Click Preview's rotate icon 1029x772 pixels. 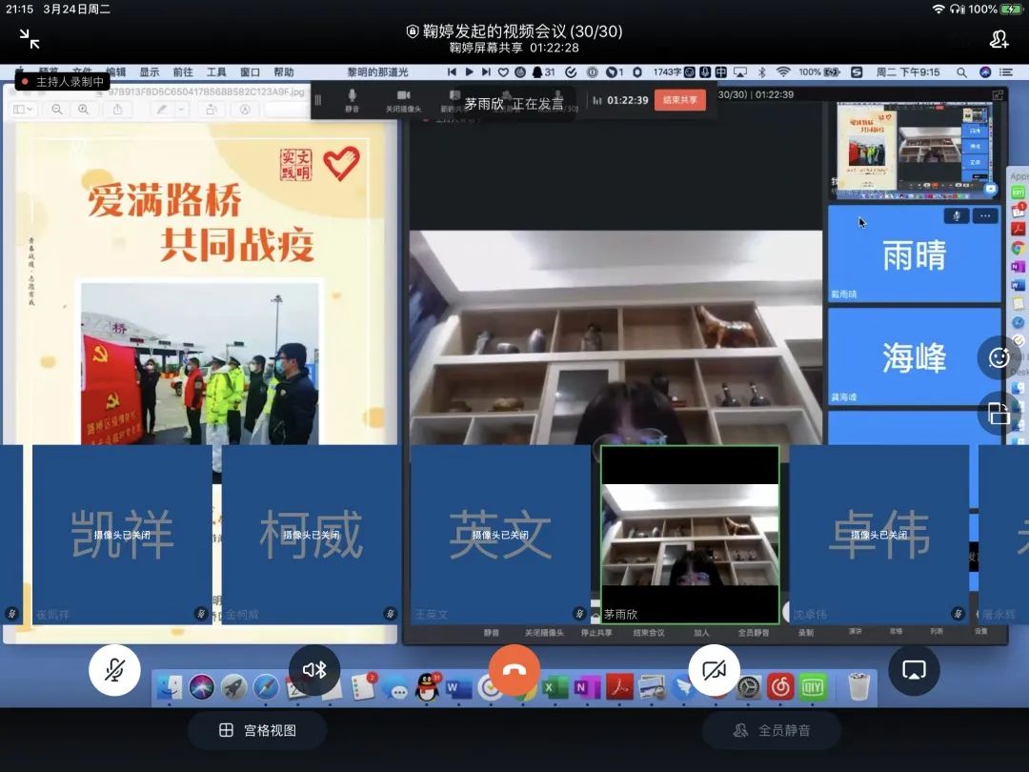(212, 109)
